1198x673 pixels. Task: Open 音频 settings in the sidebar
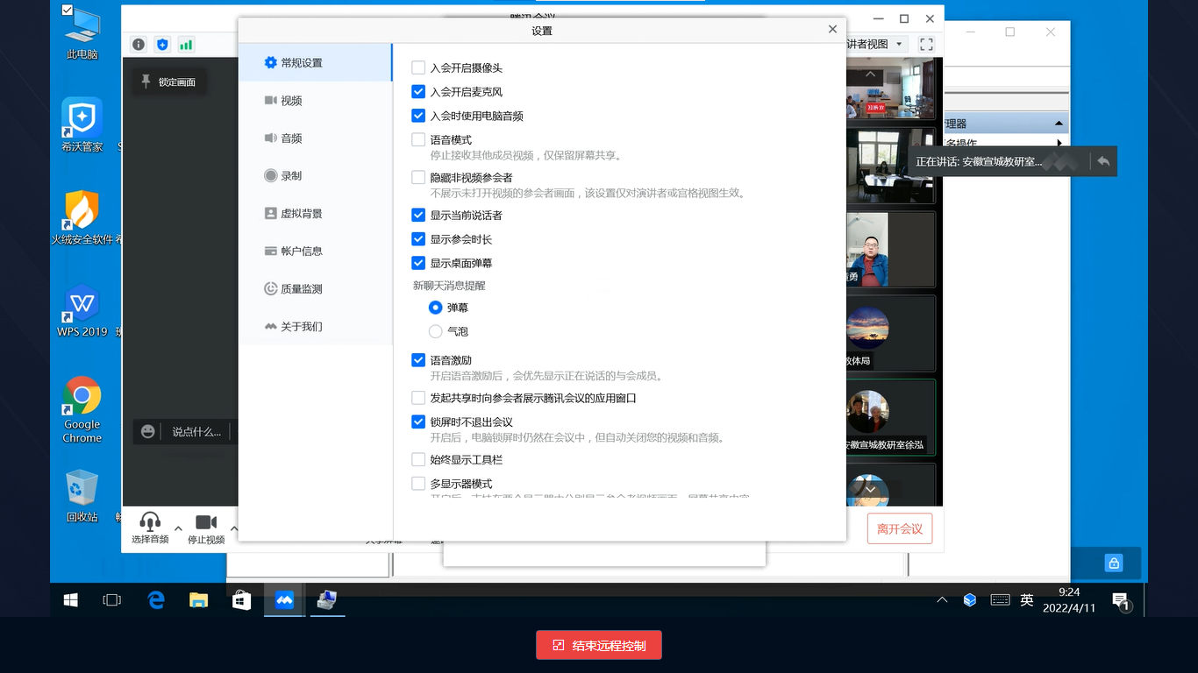coord(315,138)
